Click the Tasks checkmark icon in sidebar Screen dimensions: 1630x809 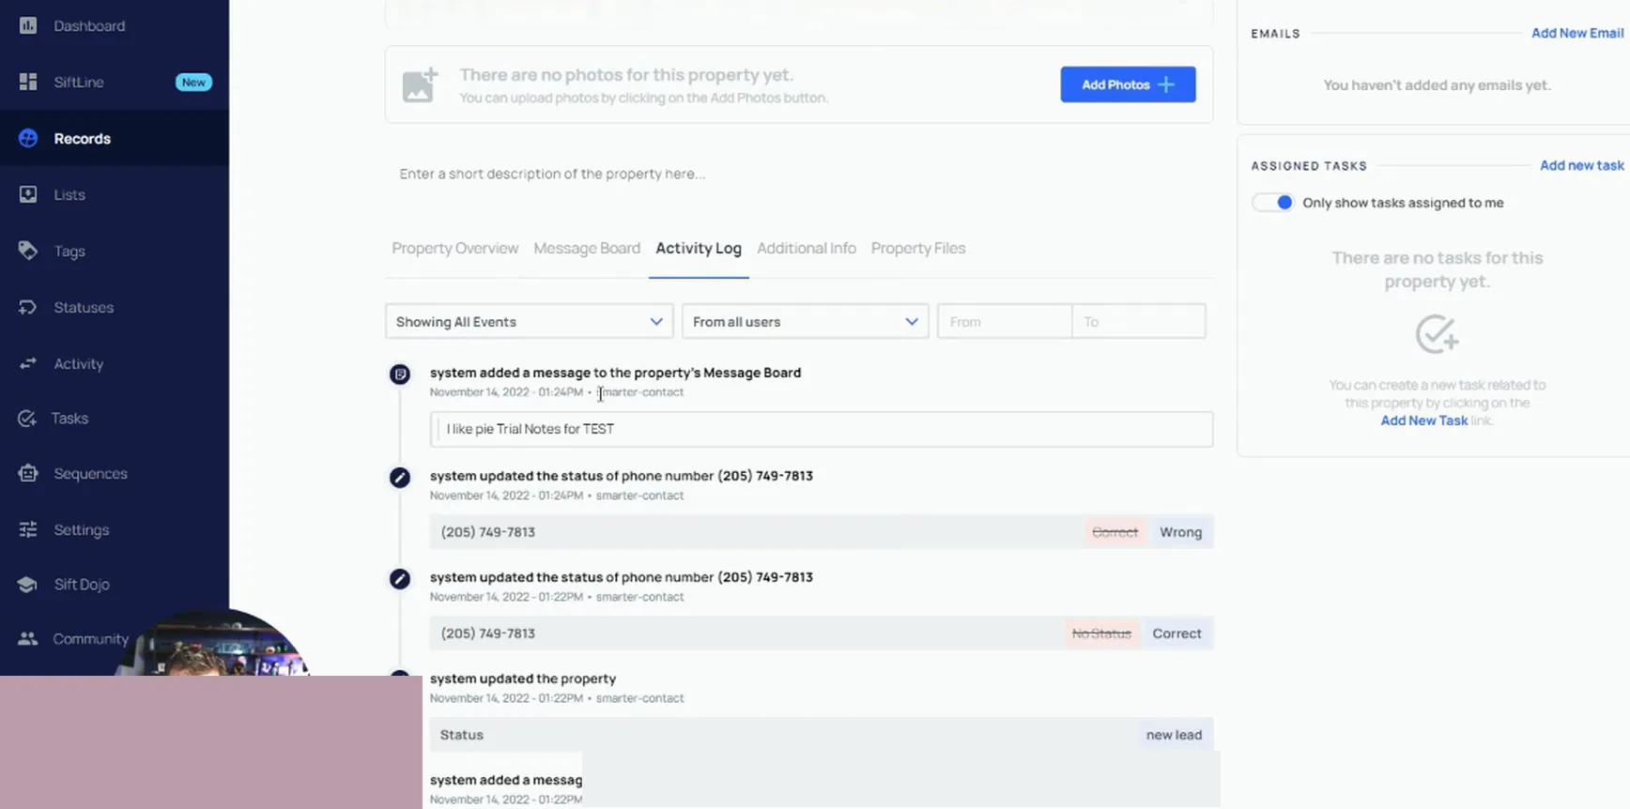(x=27, y=418)
